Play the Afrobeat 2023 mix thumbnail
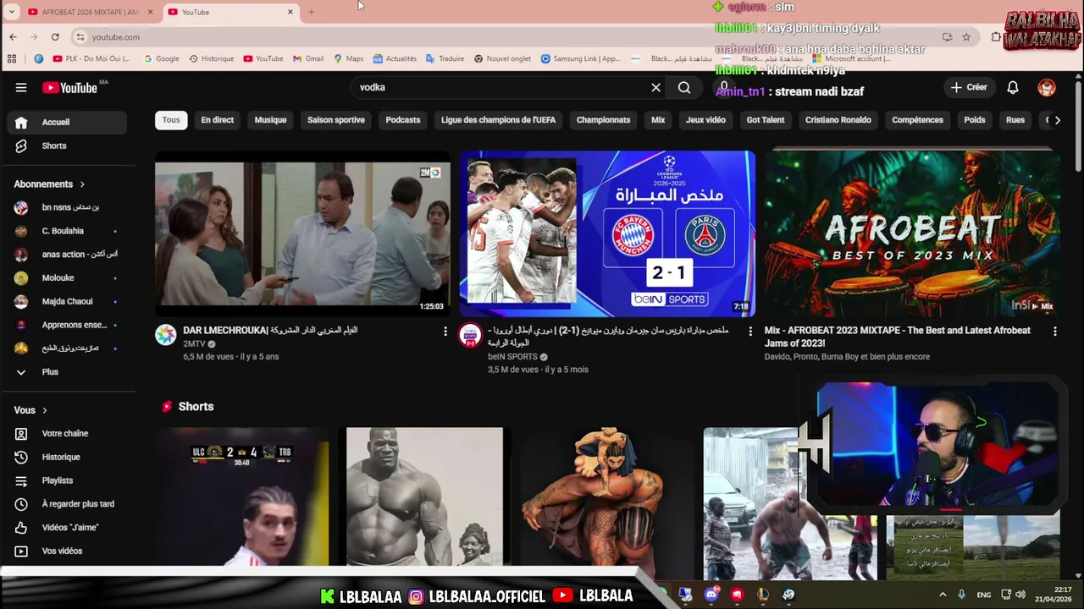The width and height of the screenshot is (1084, 609). [x=912, y=233]
